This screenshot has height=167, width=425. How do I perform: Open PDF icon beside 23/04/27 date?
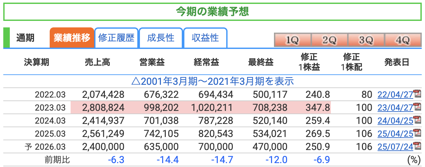(417, 107)
